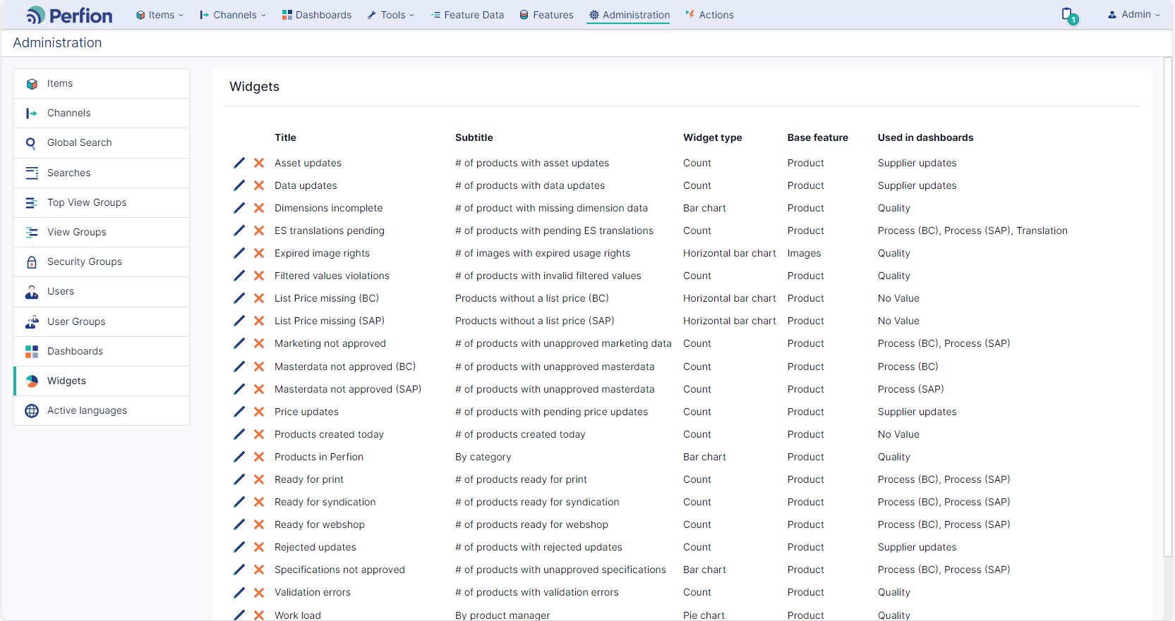
Task: Edit the List Price missing (SAP) widget
Action: 239,321
